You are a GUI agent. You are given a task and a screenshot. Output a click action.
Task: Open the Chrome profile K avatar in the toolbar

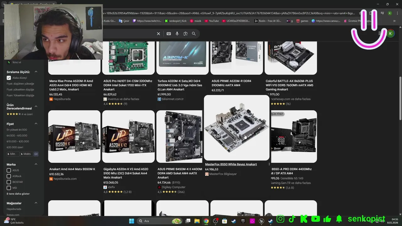pyautogui.click(x=390, y=13)
